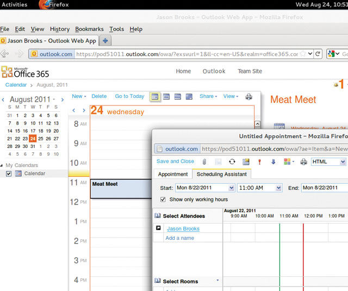Switch to the Scheduling Assistant tab
Viewport: 348px width, 291px height.
[x=221, y=174]
